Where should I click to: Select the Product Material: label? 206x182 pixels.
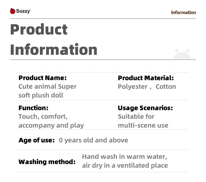click(x=146, y=78)
